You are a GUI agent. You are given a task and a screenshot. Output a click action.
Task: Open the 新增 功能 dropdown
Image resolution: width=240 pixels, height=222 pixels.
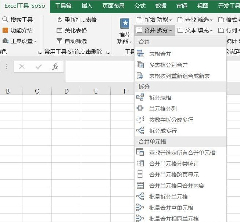[x=154, y=20]
